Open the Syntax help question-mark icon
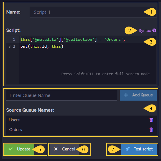Viewport: 161px width, 161px height. coord(154,30)
